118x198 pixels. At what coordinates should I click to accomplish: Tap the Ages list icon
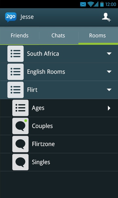tap(20, 108)
